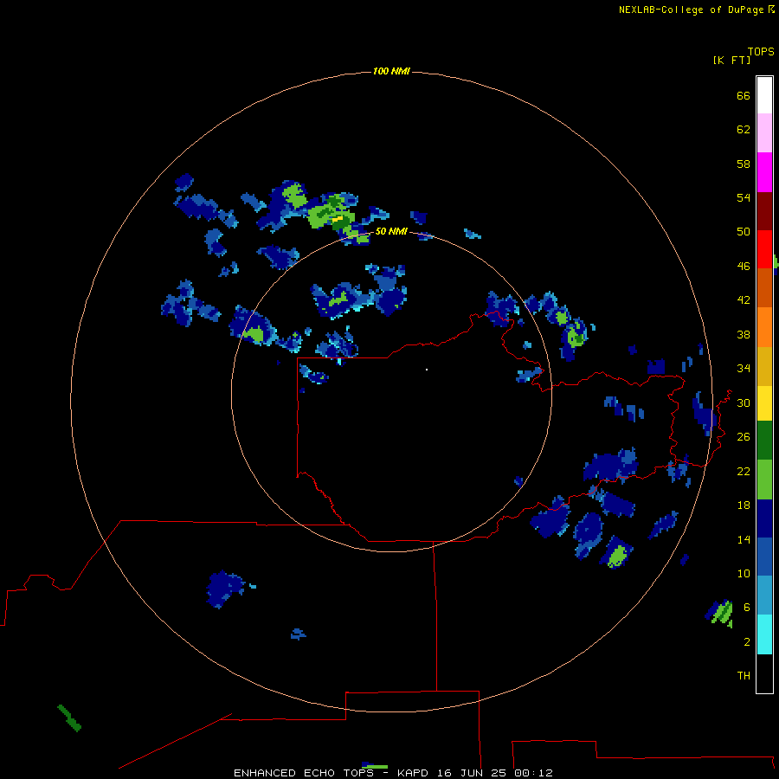Click the 6 legend value
The image size is (779, 779).
tap(747, 607)
